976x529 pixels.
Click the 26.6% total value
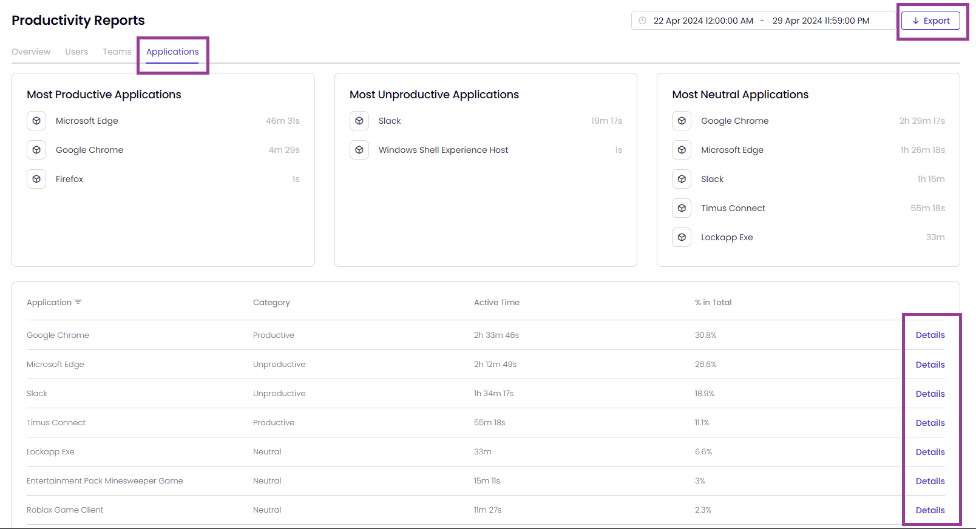pos(706,364)
